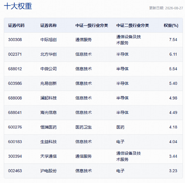The width and height of the screenshot is (185, 183).
Task: Select stock name 北方华创
Action: pos(48,54)
